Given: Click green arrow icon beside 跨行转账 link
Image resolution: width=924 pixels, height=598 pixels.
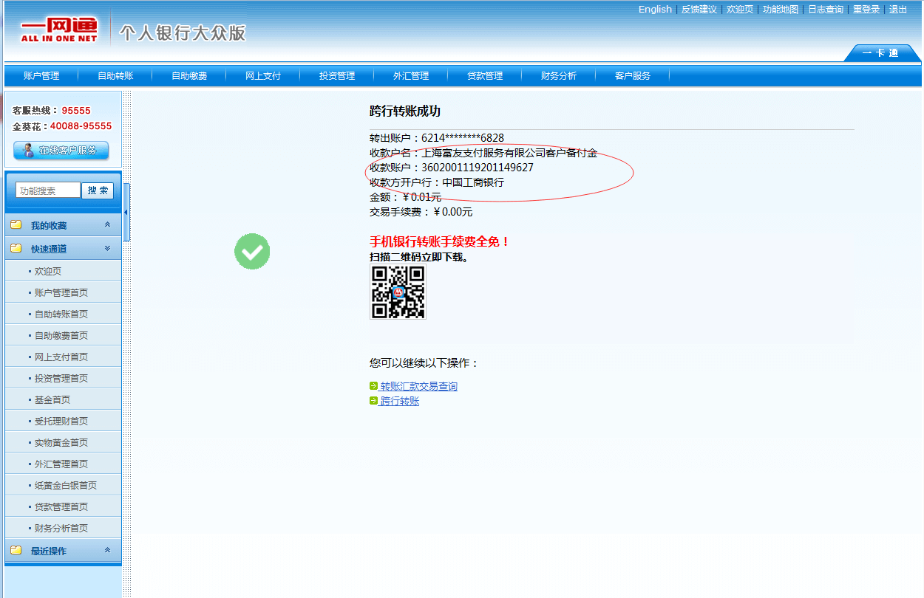Looking at the screenshot, I should pos(374,401).
